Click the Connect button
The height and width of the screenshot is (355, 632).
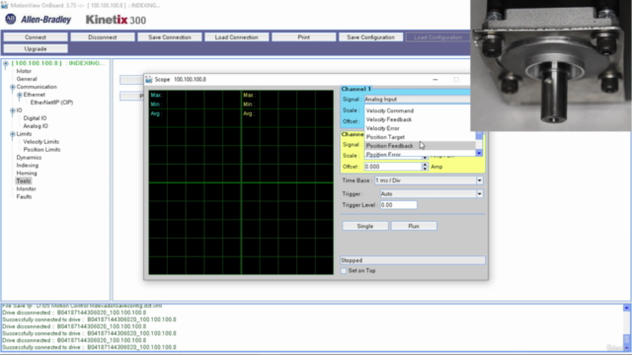pyautogui.click(x=36, y=37)
